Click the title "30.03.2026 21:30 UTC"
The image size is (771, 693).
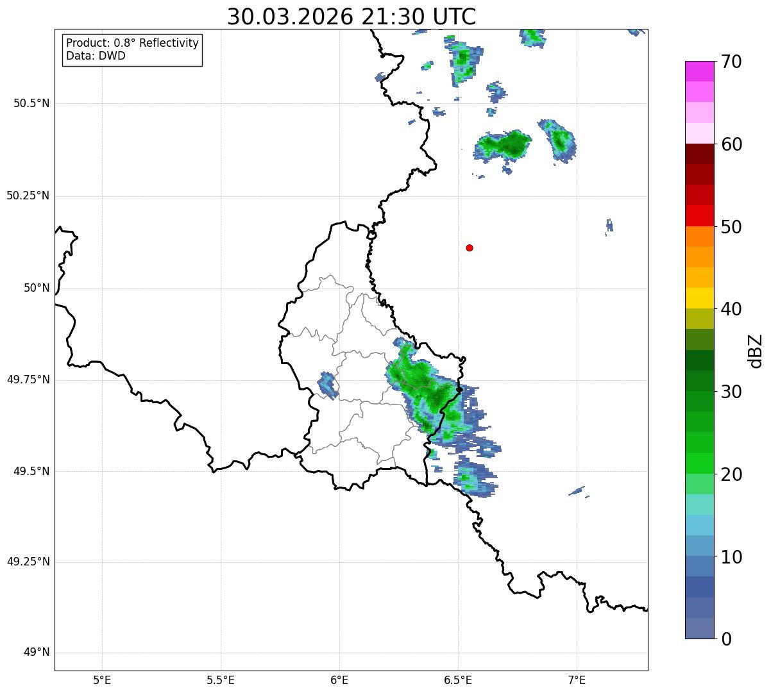pyautogui.click(x=352, y=17)
